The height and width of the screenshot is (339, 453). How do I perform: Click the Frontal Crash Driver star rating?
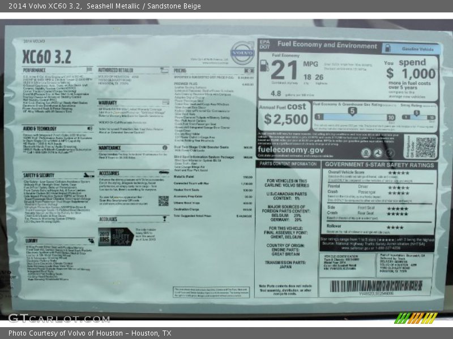coord(399,188)
